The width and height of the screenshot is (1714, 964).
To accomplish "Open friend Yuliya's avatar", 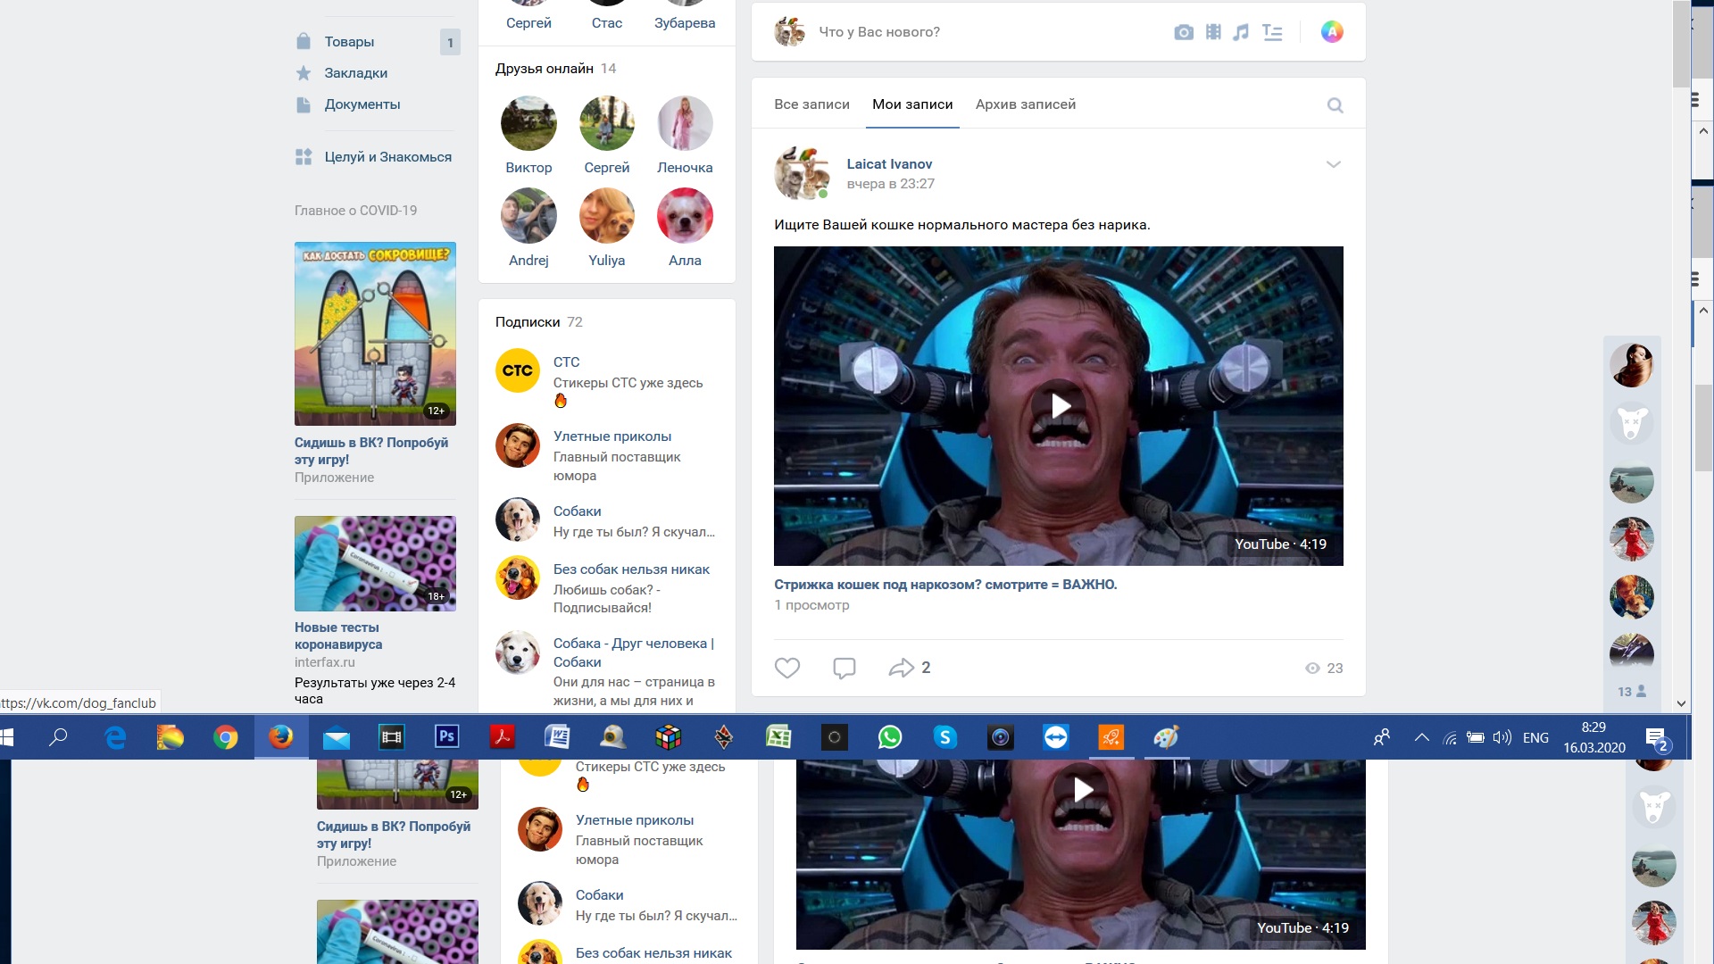I will pos(607,216).
